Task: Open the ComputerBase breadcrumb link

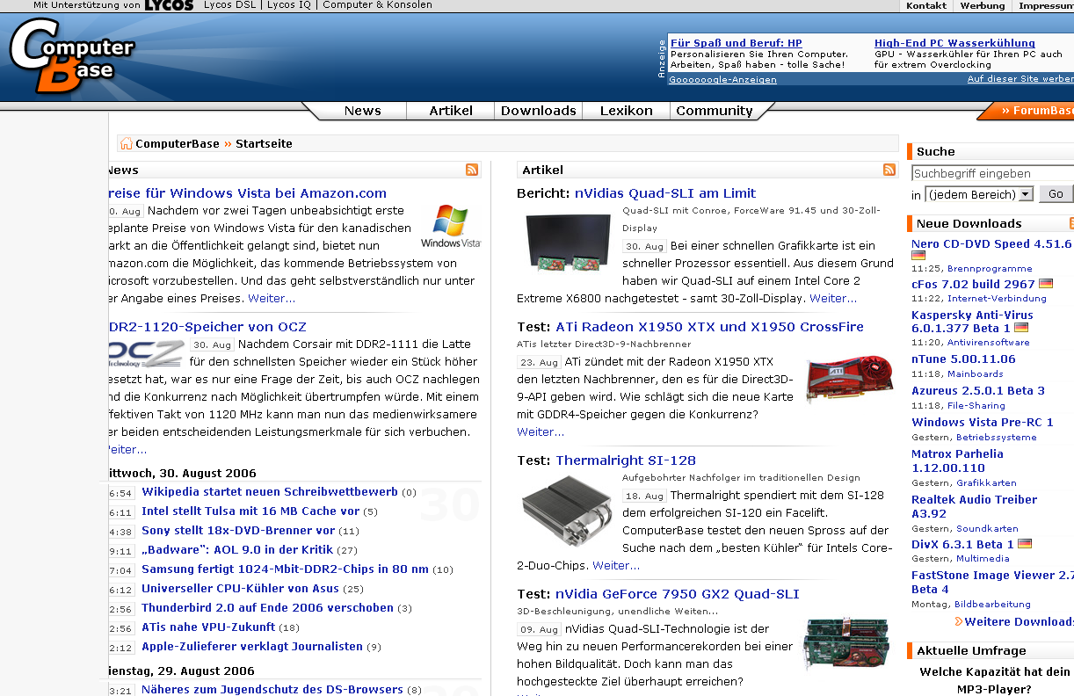Action: pyautogui.click(x=178, y=143)
